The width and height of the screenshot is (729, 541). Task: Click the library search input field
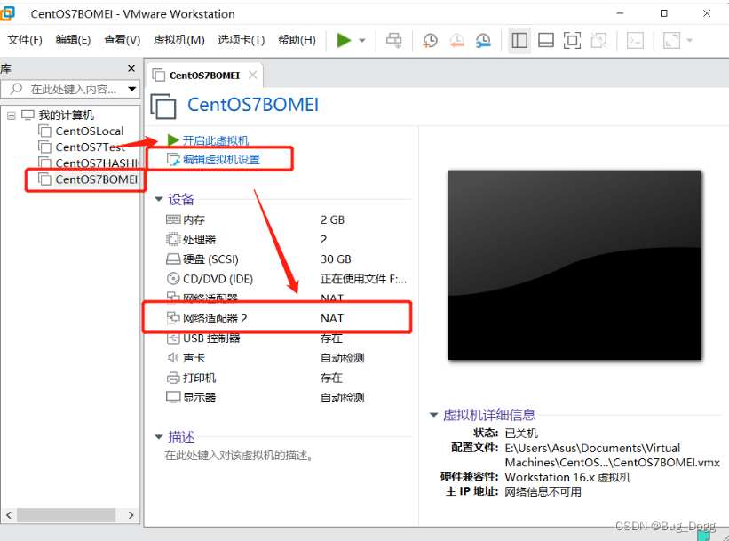pyautogui.click(x=70, y=89)
